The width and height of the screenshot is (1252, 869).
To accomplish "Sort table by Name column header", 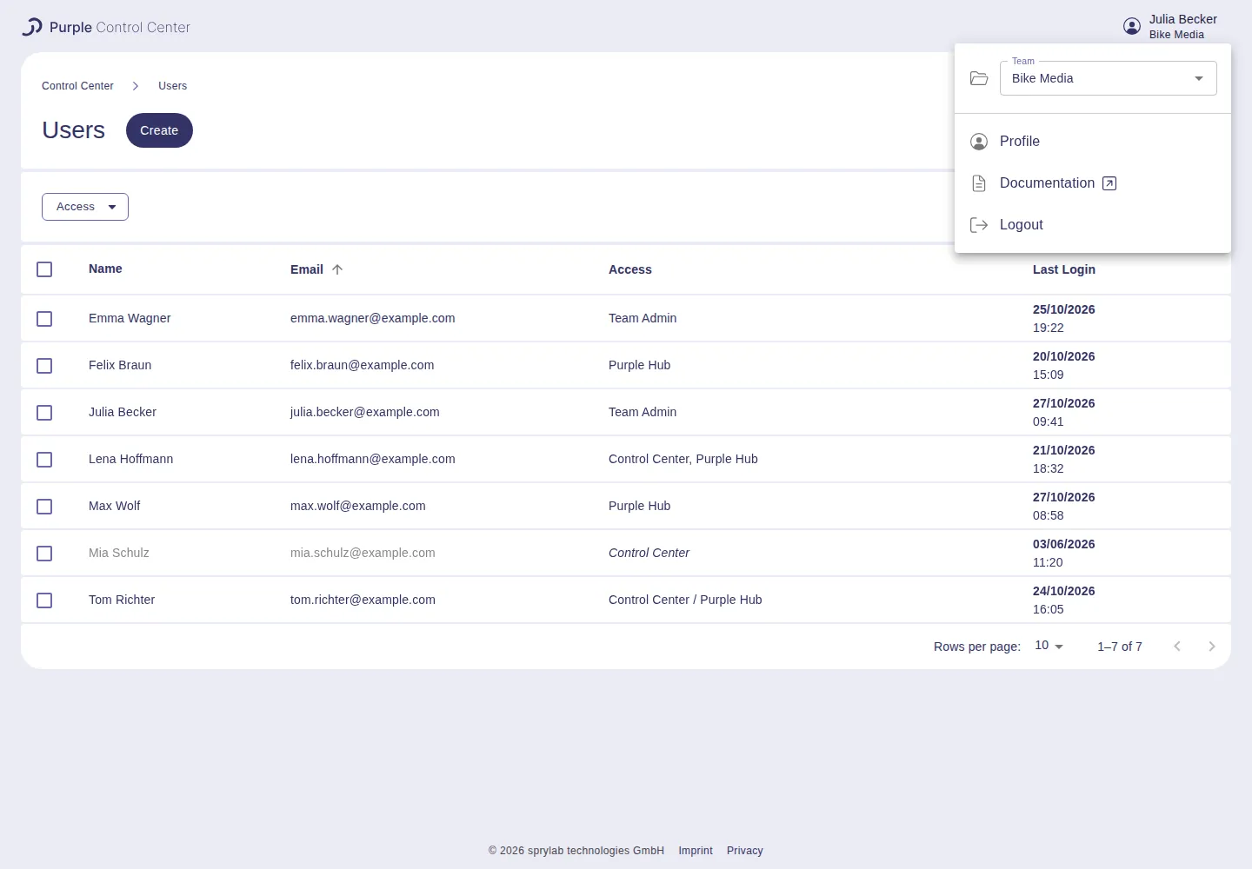I will click(x=105, y=269).
